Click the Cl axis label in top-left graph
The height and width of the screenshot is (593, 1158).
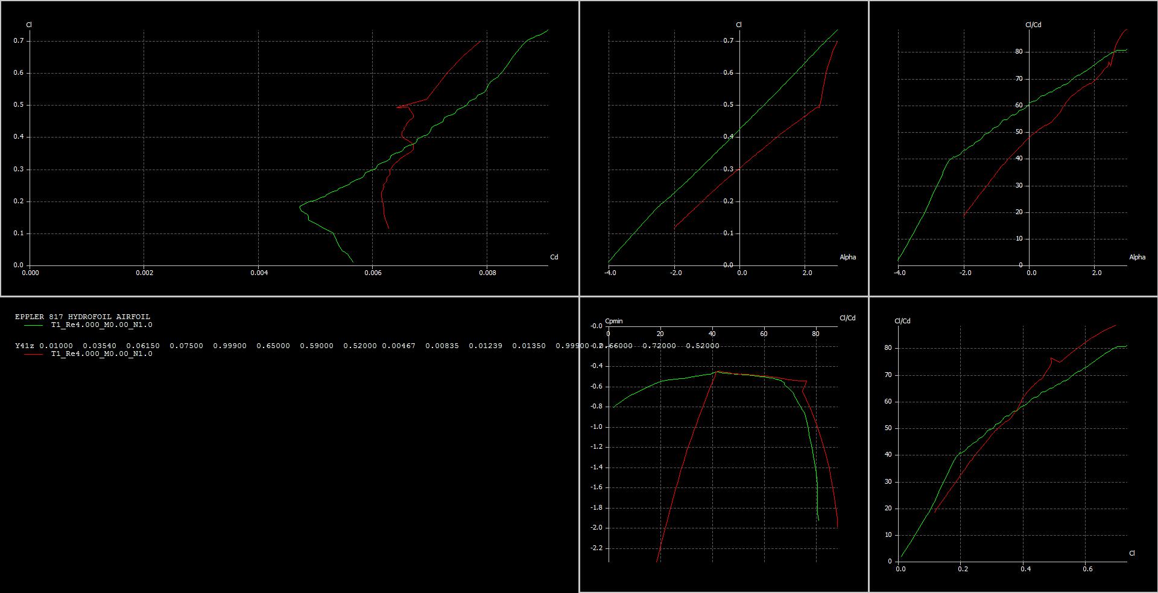[29, 25]
